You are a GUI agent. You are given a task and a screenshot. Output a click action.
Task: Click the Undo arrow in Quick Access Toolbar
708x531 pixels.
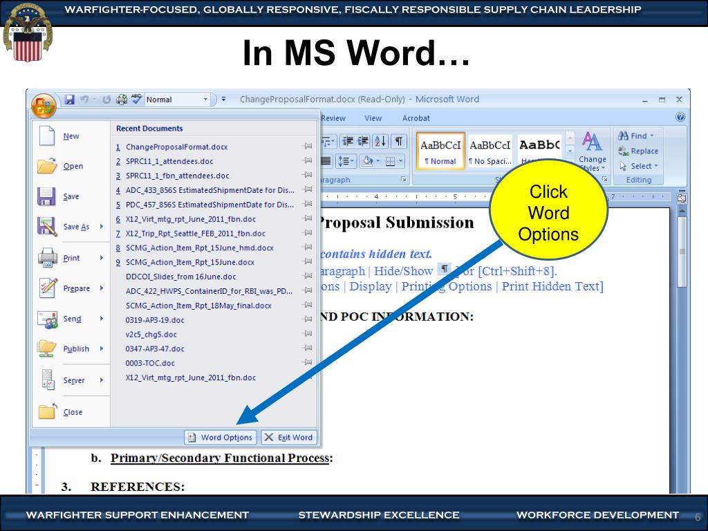click(84, 100)
